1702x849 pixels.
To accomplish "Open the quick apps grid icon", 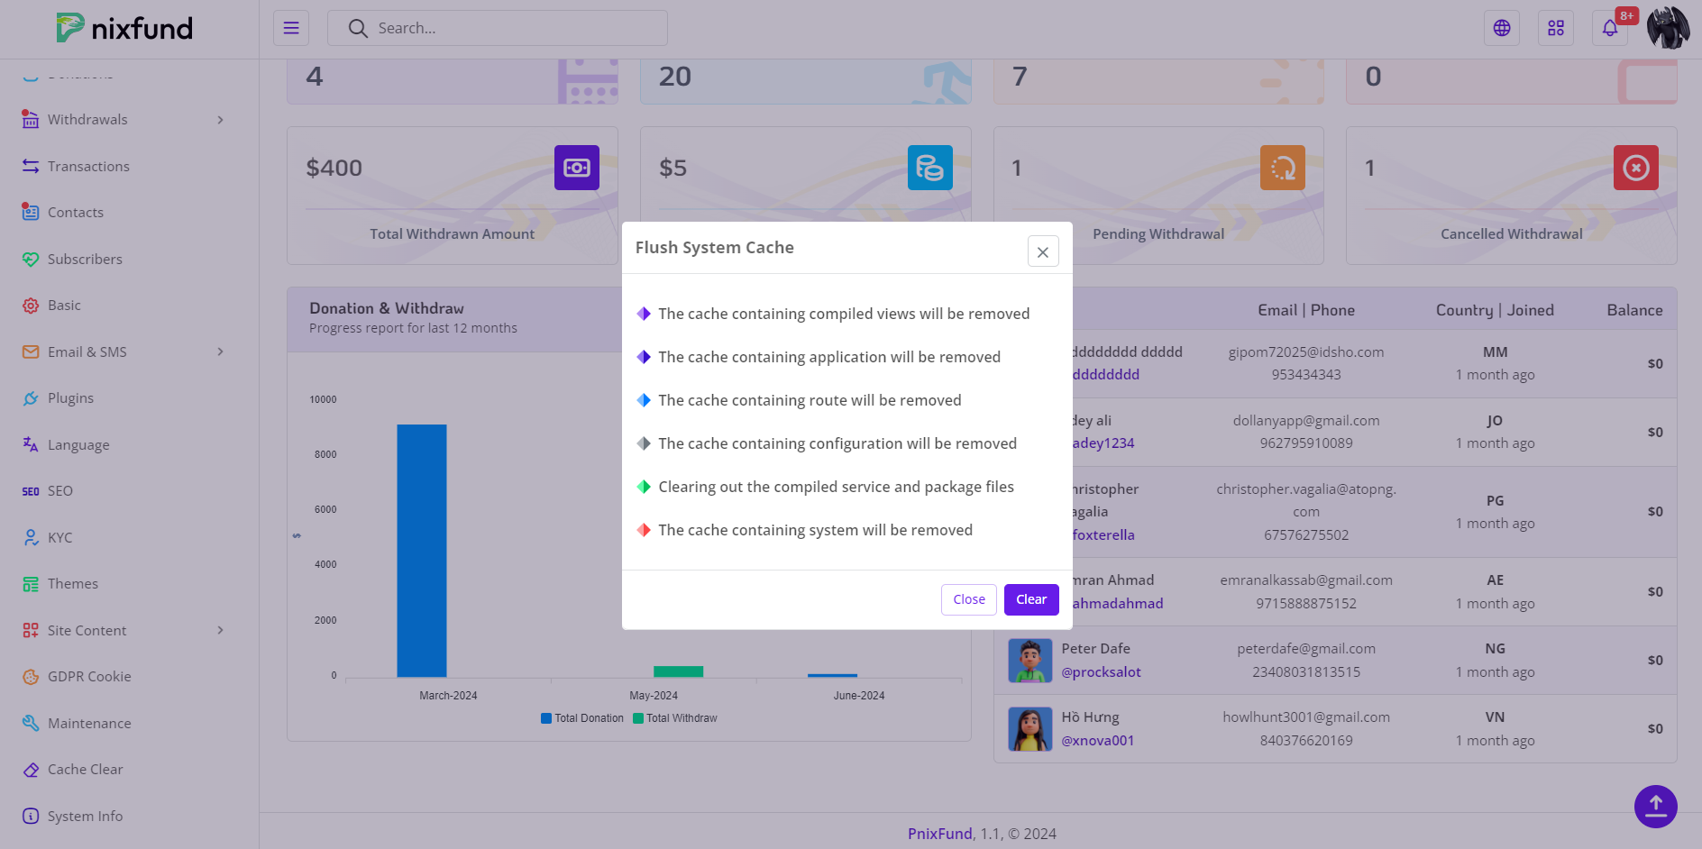I will click(1556, 28).
